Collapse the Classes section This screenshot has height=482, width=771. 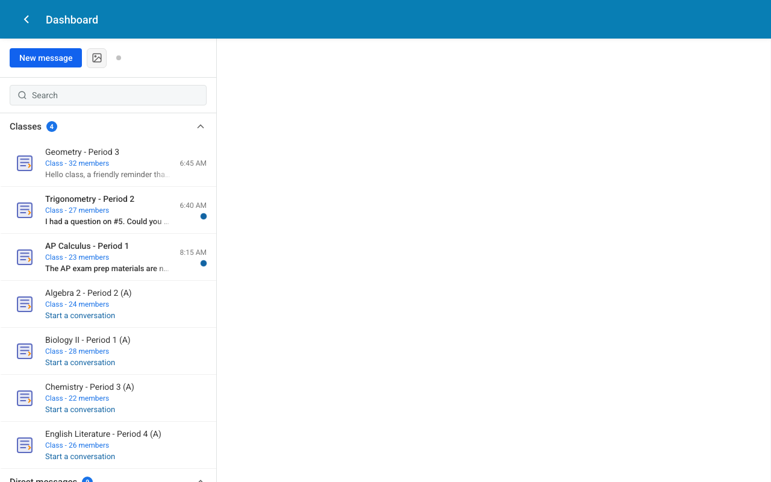201,127
